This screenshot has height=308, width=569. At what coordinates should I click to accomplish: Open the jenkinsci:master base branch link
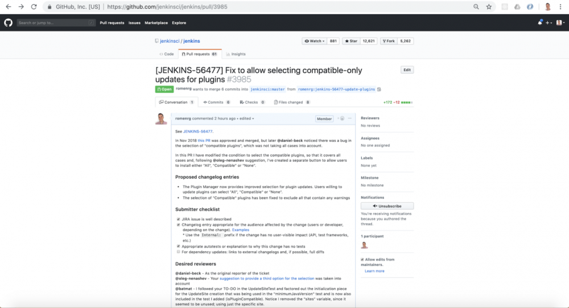pyautogui.click(x=267, y=89)
